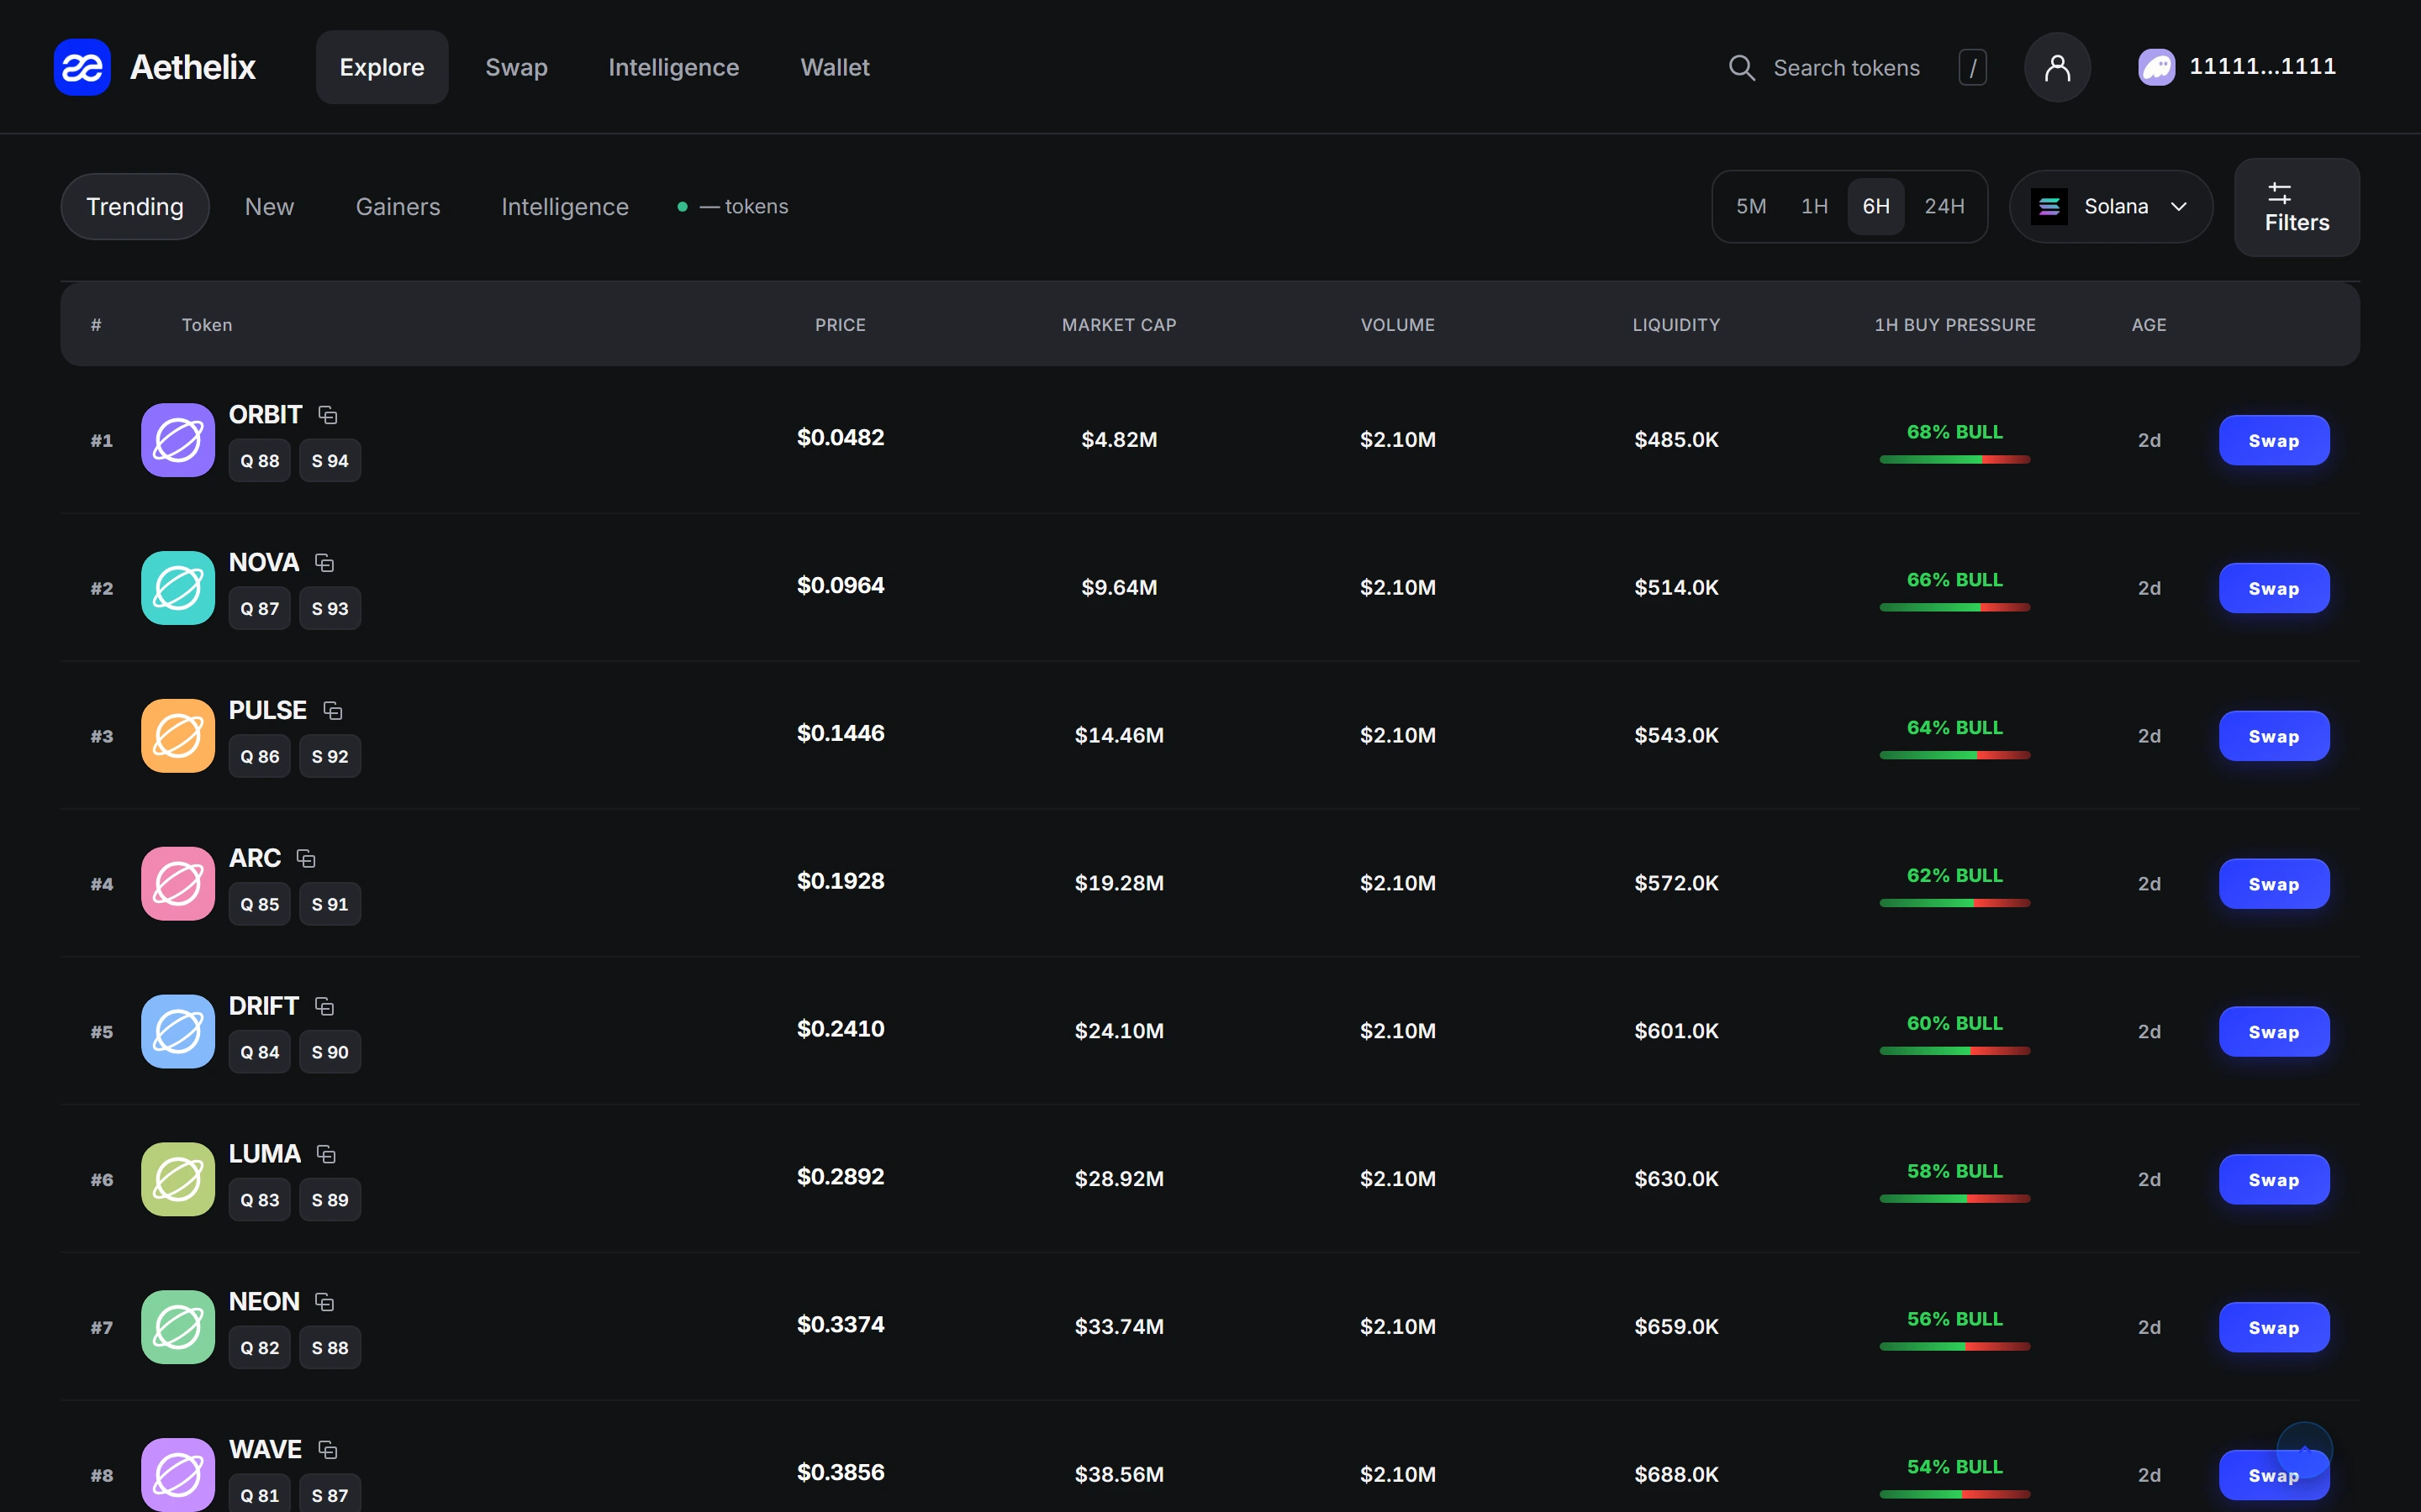Switch to the Trending tab
This screenshot has width=2421, height=1512.
click(x=135, y=206)
